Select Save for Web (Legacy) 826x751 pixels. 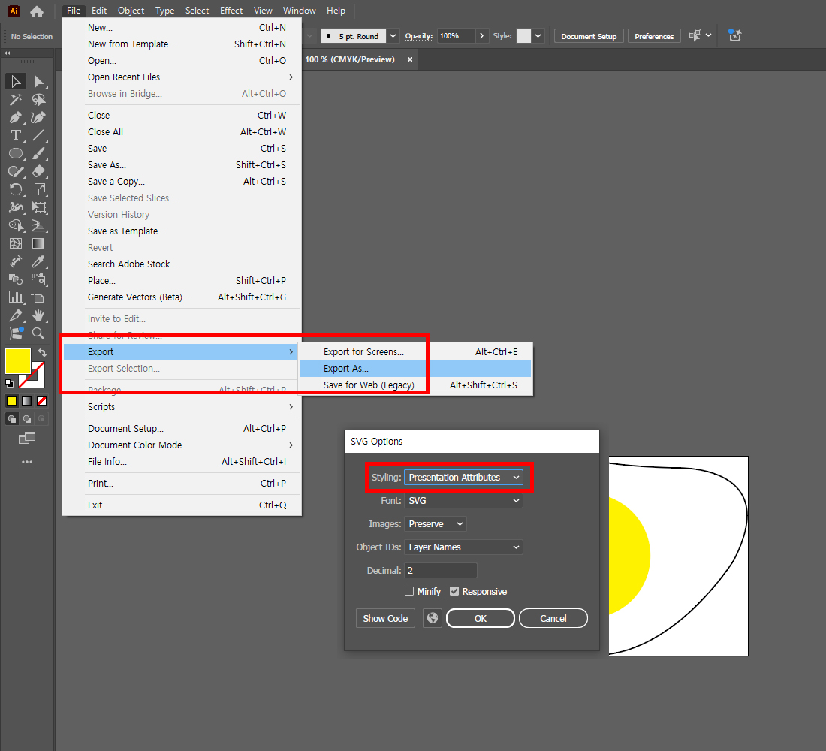tap(415, 385)
